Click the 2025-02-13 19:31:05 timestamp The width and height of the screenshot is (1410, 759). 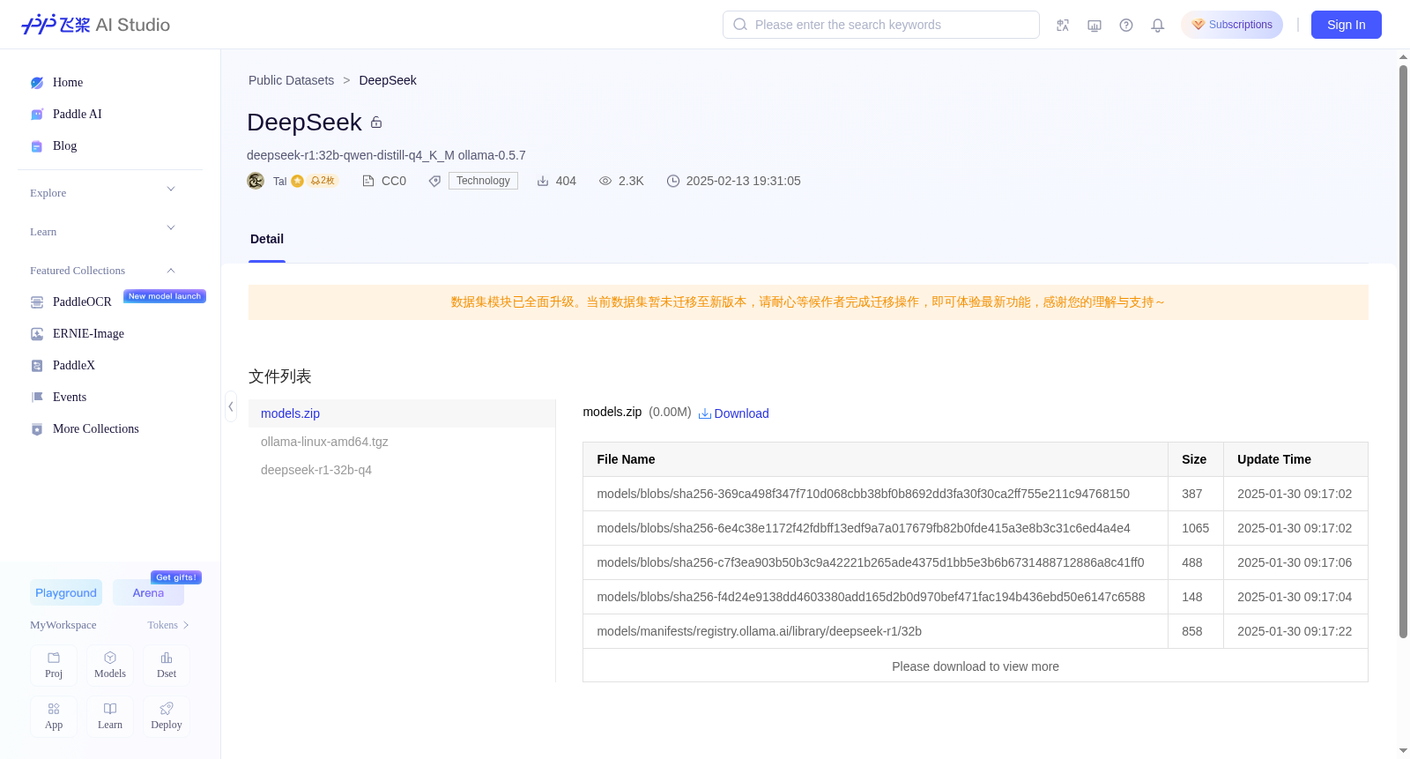pyautogui.click(x=744, y=181)
